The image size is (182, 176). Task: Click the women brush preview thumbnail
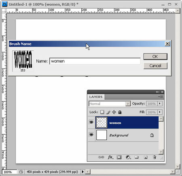23,61
